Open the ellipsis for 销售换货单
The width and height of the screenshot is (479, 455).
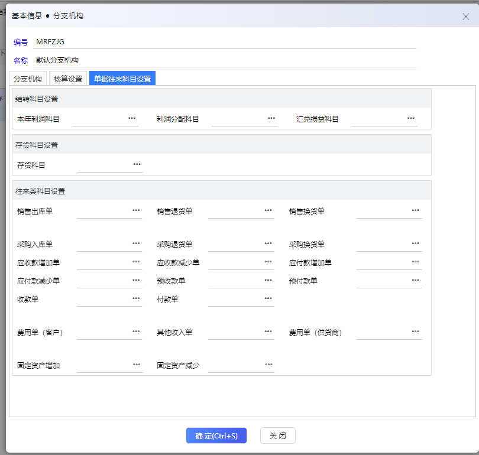(x=415, y=210)
